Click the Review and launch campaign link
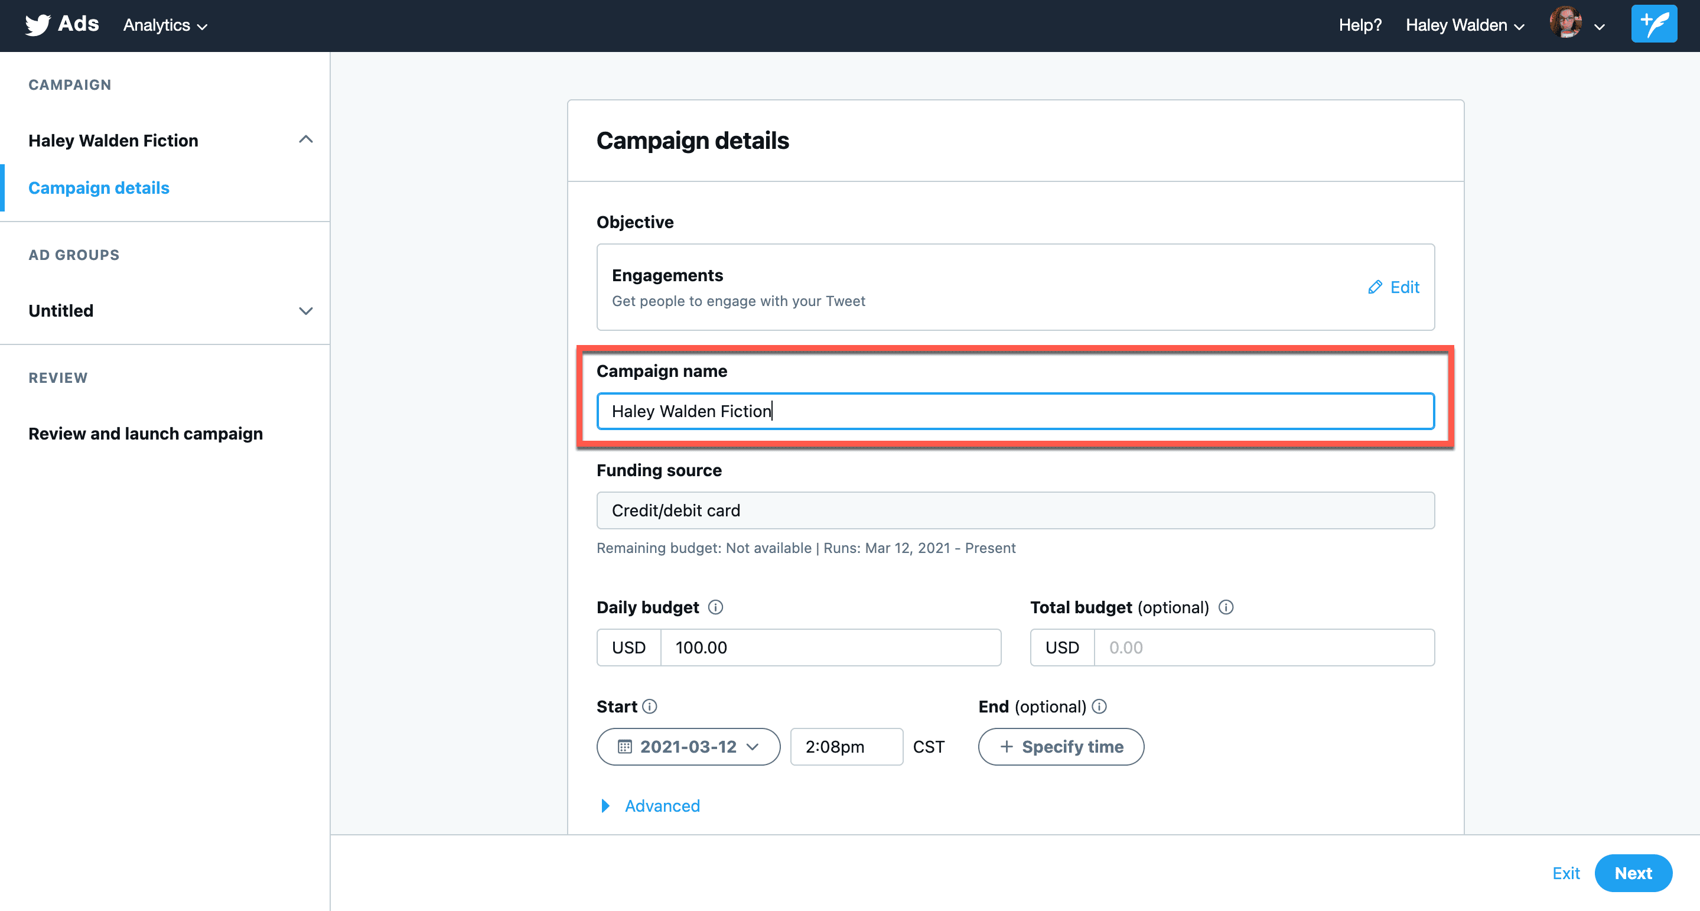Screen dimensions: 1700x911 146,433
